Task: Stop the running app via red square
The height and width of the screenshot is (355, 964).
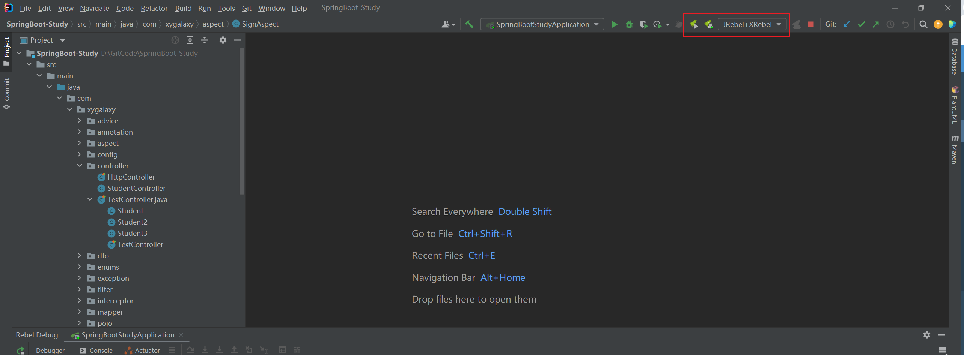Action: tap(811, 24)
